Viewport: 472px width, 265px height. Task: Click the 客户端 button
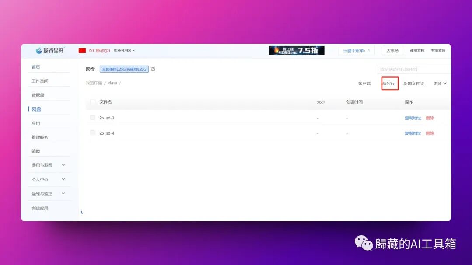coord(364,83)
